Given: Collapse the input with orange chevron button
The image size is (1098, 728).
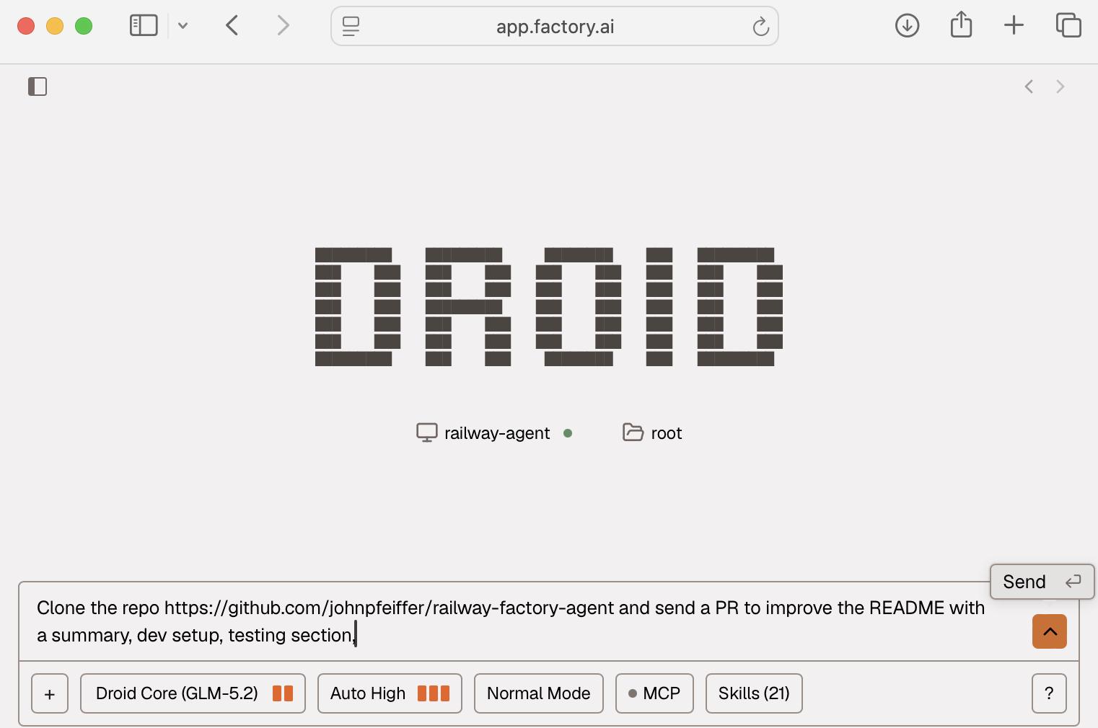Looking at the screenshot, I should click(1050, 631).
